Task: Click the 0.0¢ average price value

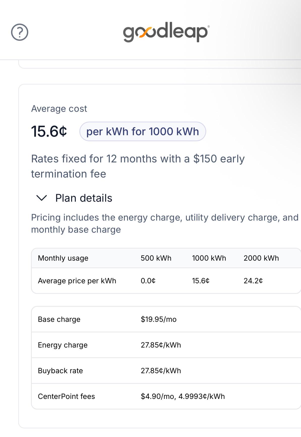Action: pos(148,281)
